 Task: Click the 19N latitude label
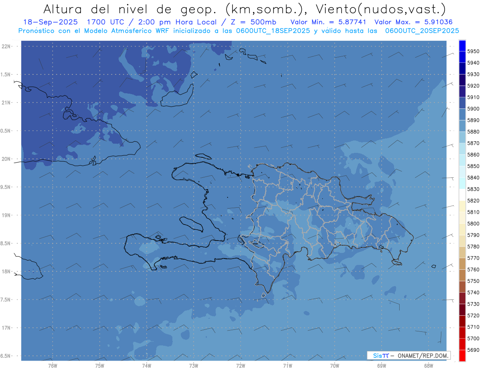point(6,215)
